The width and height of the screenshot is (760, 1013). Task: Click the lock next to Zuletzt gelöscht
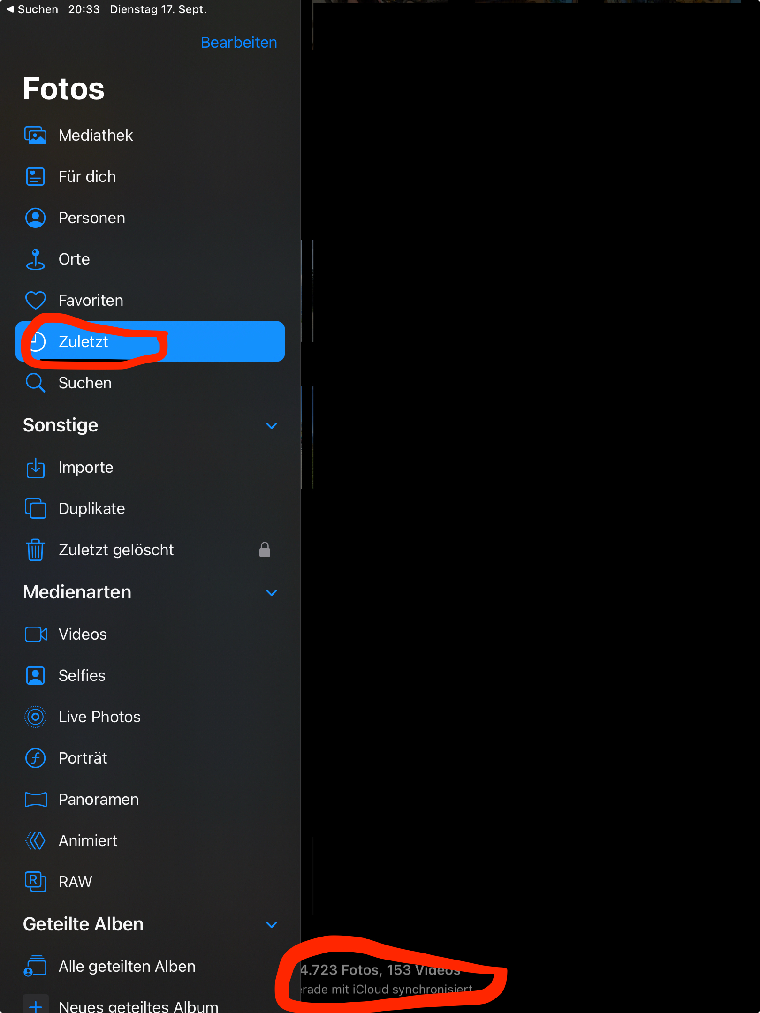pyautogui.click(x=265, y=550)
